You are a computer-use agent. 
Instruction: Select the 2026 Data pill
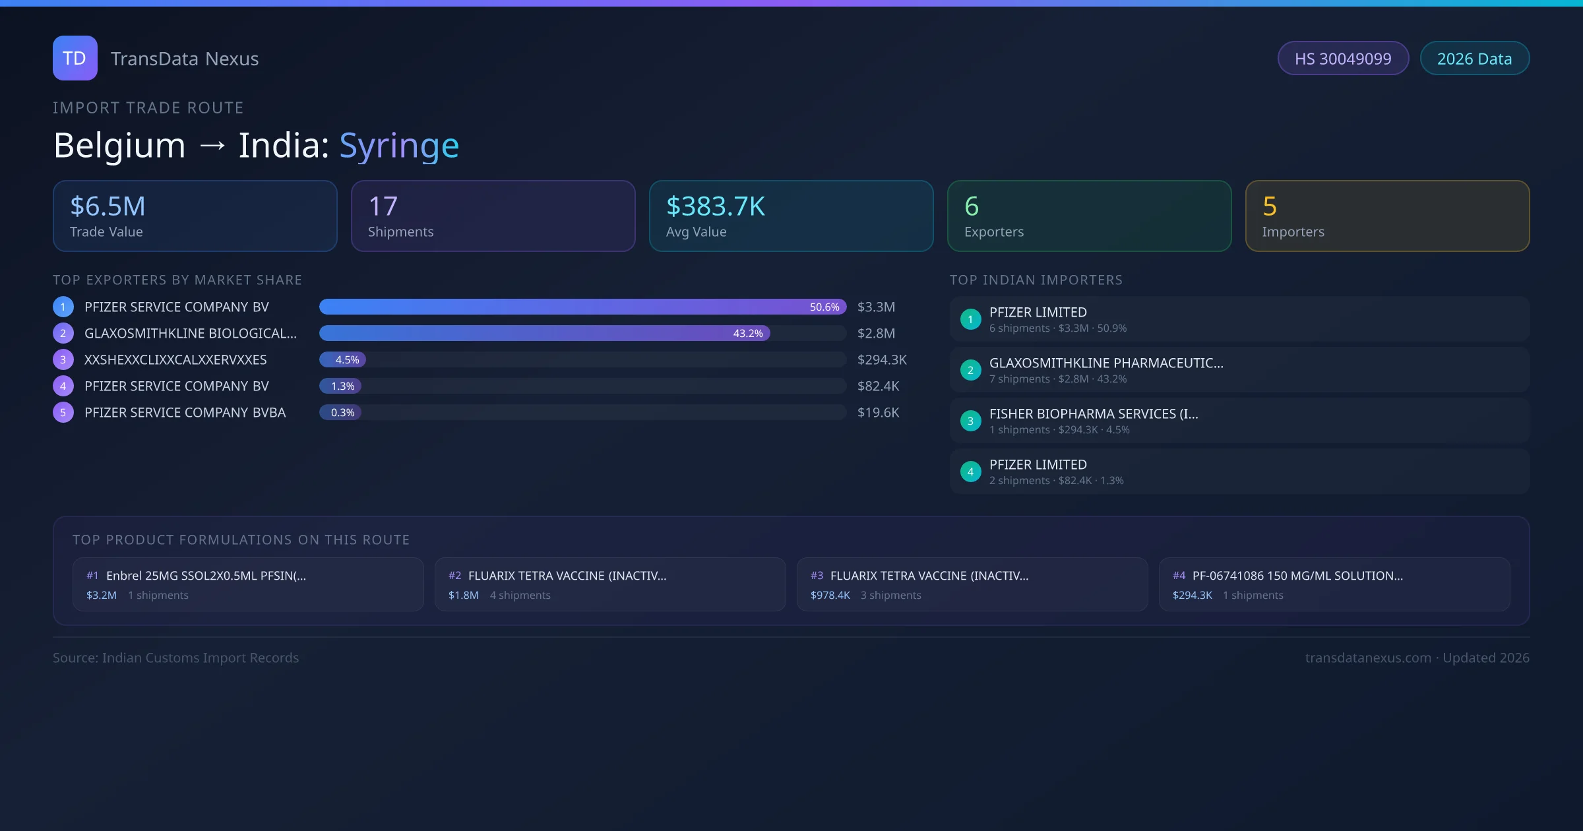(1474, 59)
